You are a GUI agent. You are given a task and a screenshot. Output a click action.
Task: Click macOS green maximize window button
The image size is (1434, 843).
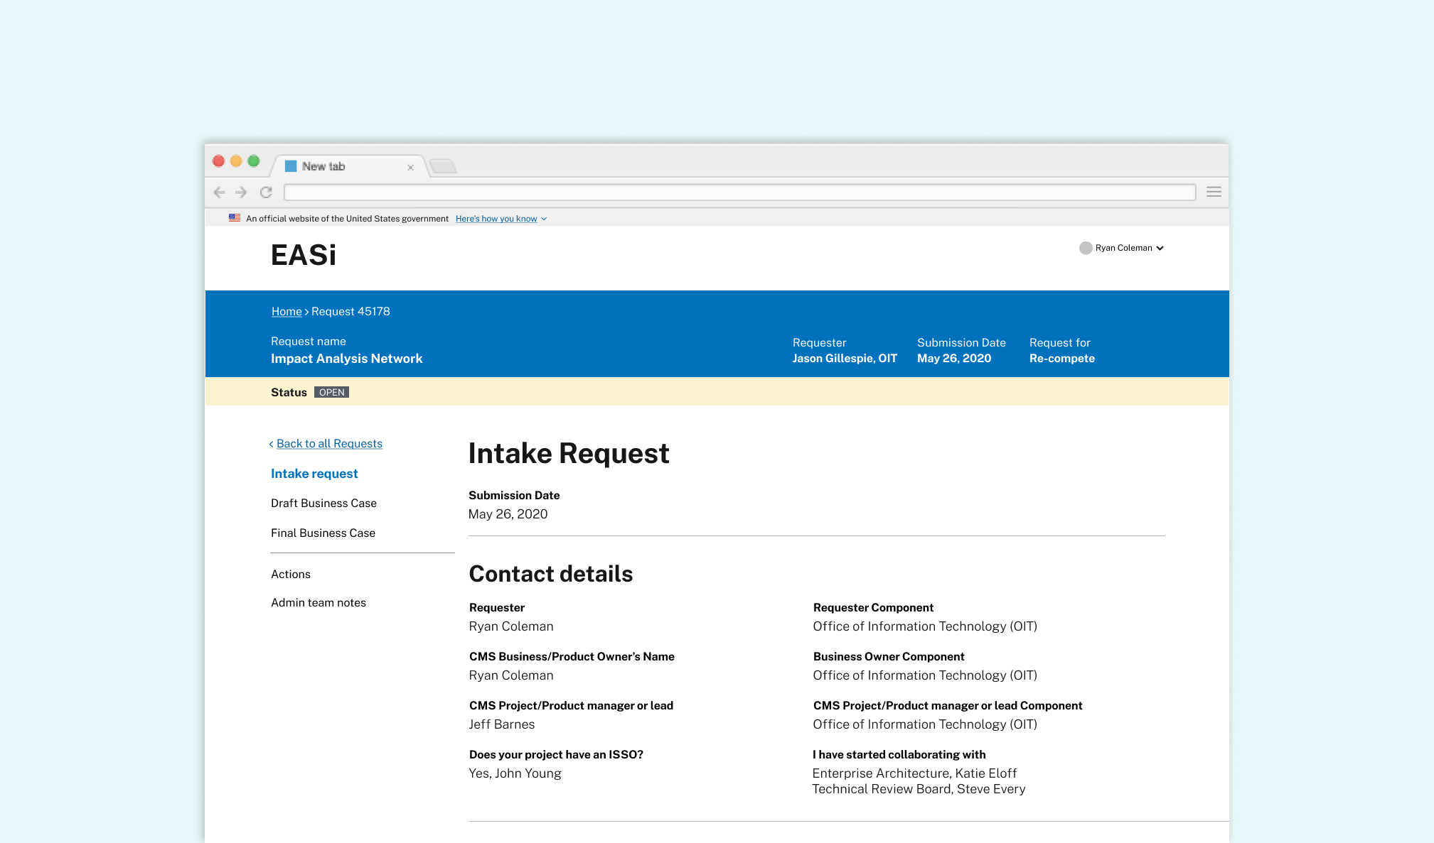click(x=253, y=161)
